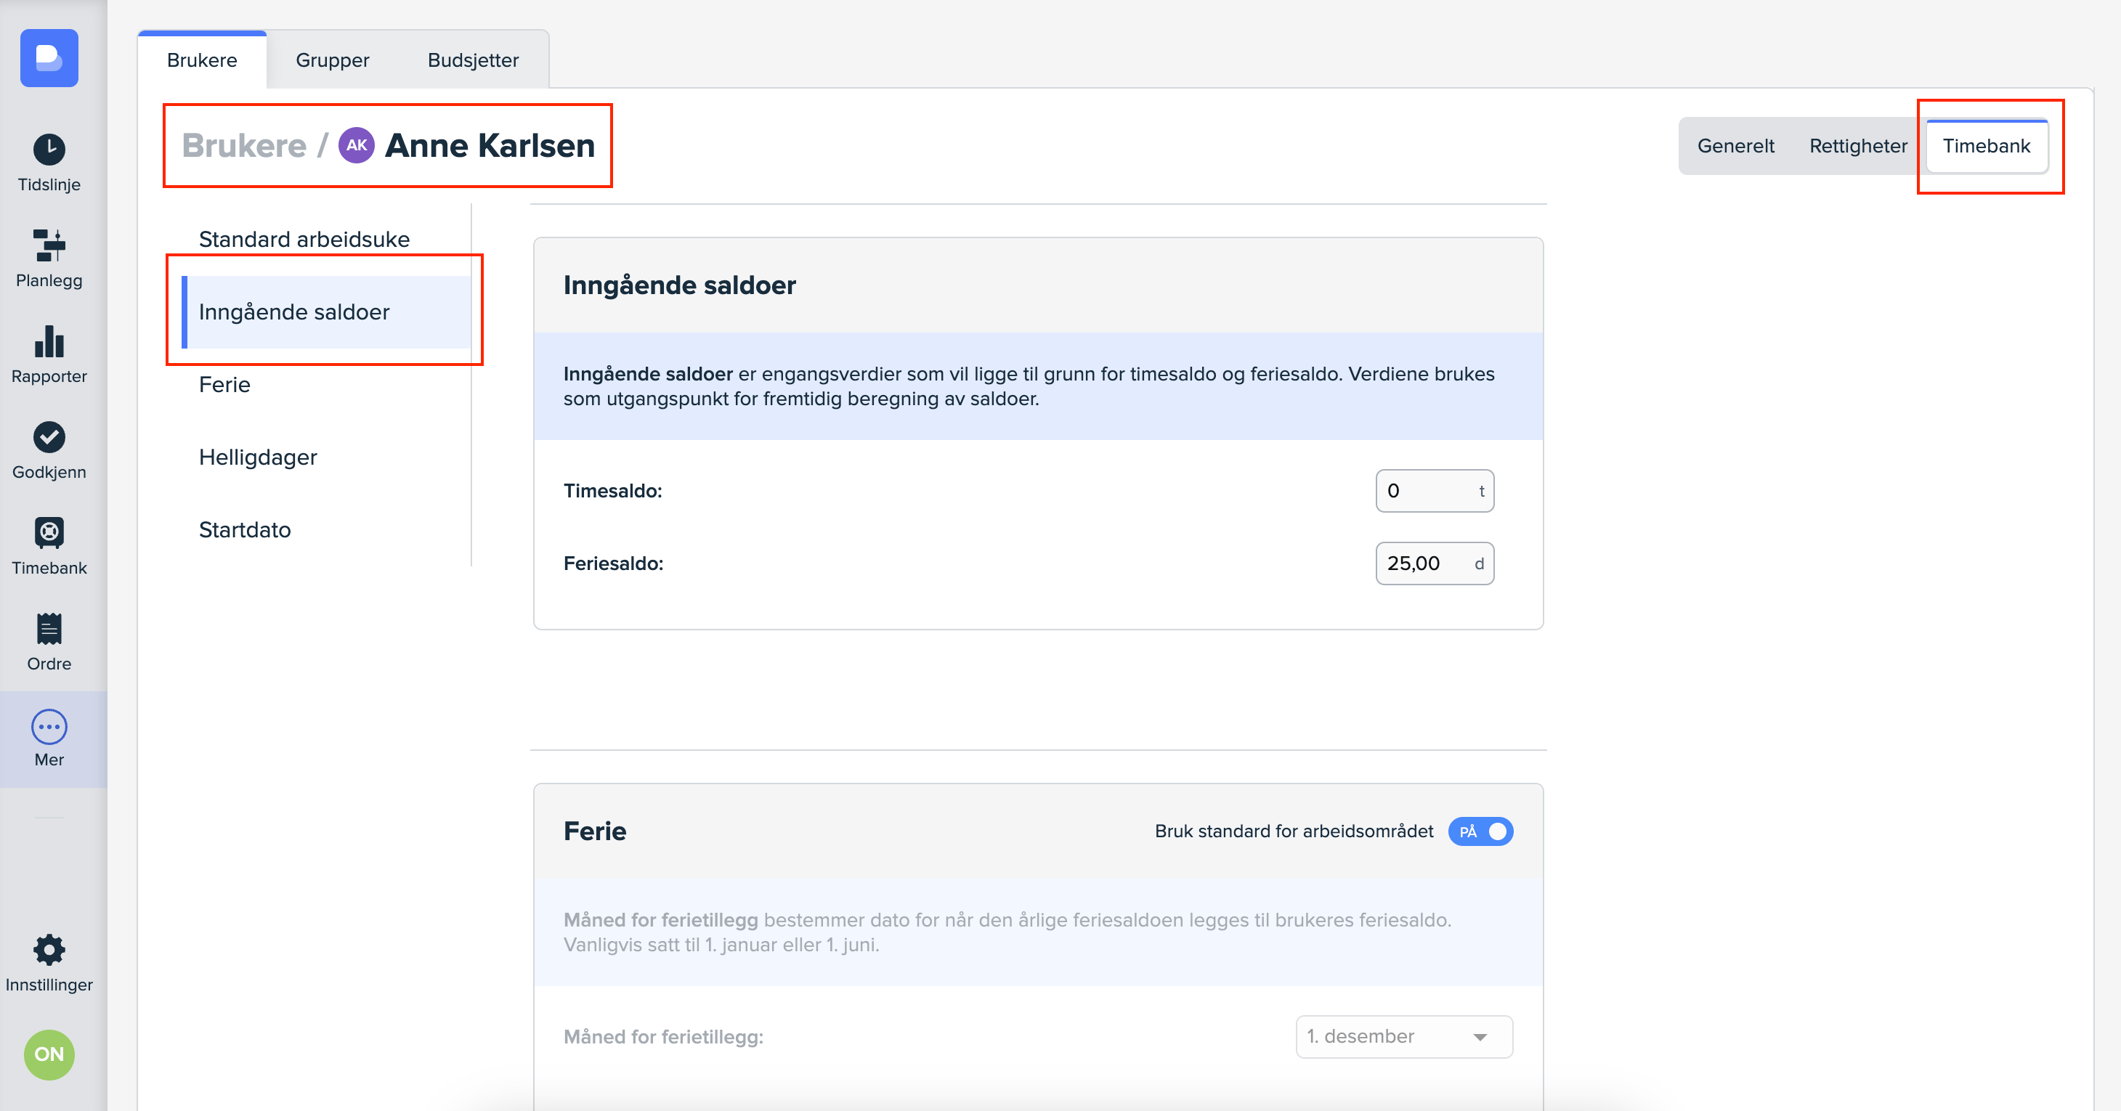Open the Tidslinje clock icon
Image resolution: width=2121 pixels, height=1111 pixels.
click(x=49, y=150)
